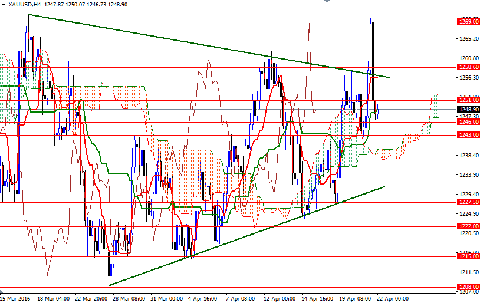
Task: Select the 1269.00 horizontal line price label
Action: pos(468,21)
